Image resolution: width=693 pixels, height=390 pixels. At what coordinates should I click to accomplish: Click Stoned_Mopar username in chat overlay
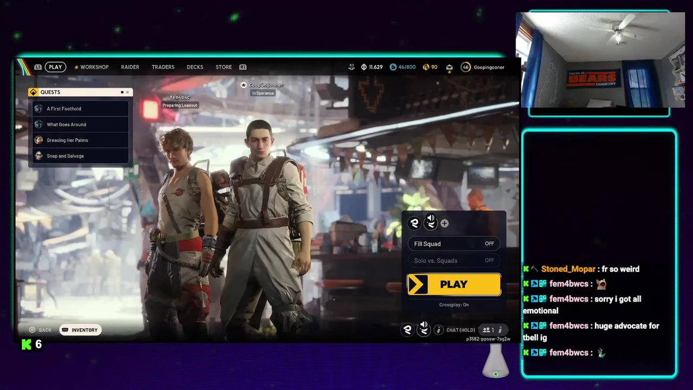coord(568,269)
